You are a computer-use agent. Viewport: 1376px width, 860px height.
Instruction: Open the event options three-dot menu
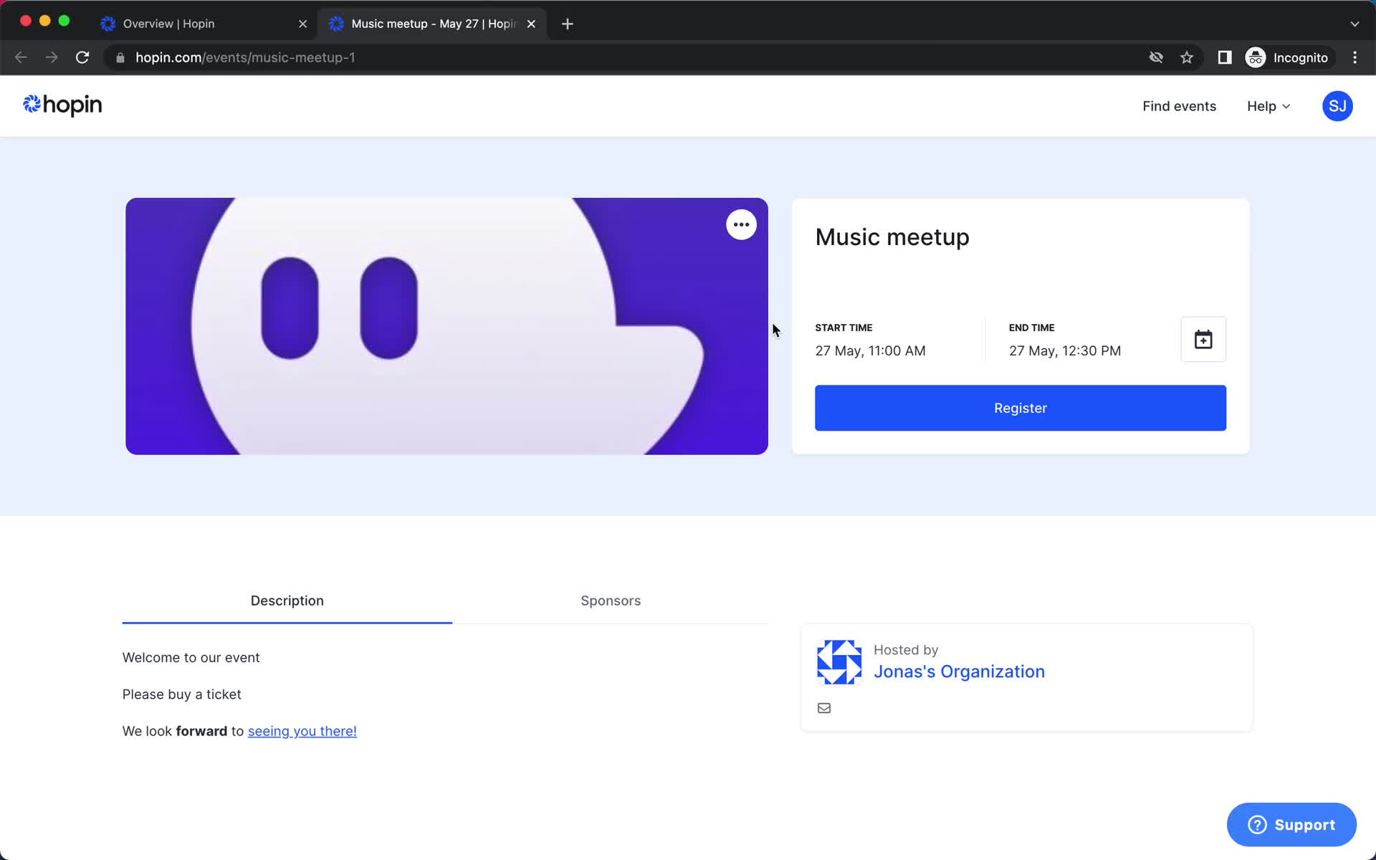pyautogui.click(x=741, y=225)
